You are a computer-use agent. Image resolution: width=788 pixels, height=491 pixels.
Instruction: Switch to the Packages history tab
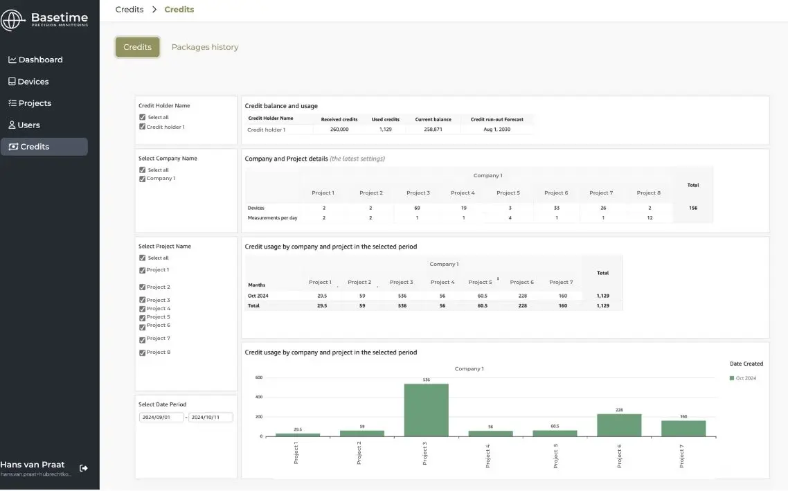coord(205,47)
